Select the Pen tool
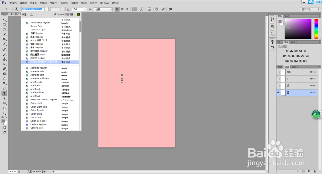322x174 pixels. coord(4,89)
